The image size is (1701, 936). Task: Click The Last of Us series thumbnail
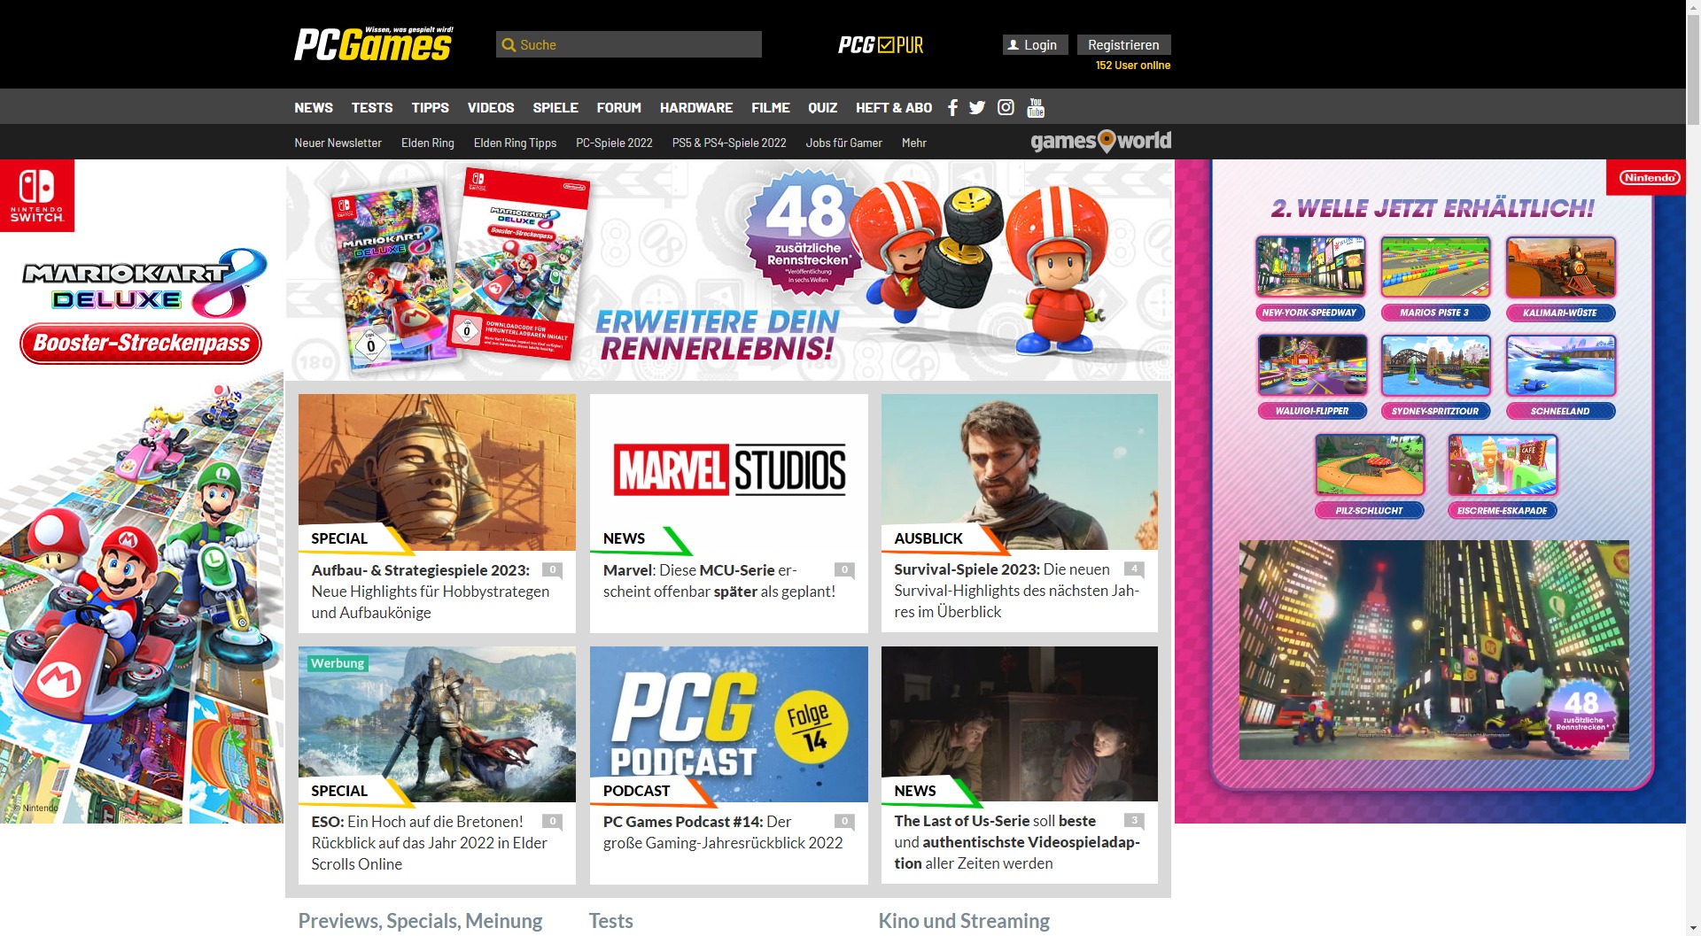(x=1019, y=723)
